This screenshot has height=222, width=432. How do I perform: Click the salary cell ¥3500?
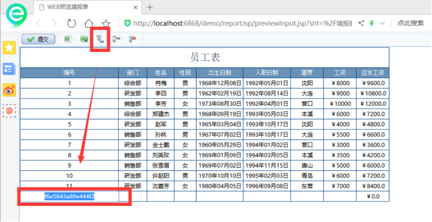tap(339, 155)
